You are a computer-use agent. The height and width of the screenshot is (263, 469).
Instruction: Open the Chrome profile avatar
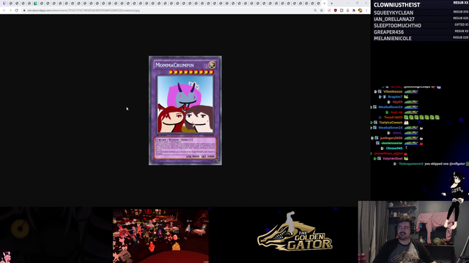click(x=360, y=10)
